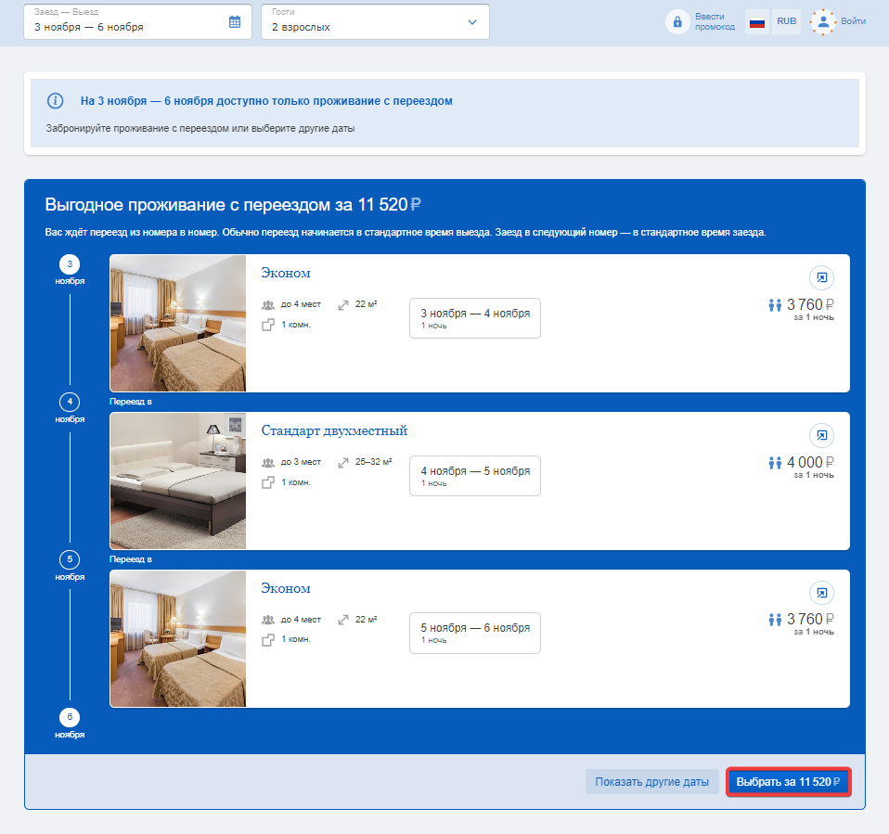Open the calendar icon in dates field

tap(235, 22)
